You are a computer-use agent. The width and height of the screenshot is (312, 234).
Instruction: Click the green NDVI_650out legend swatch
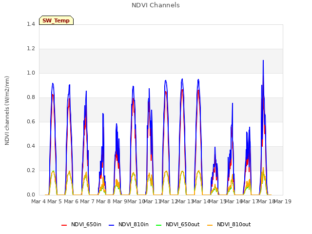pos(159,225)
